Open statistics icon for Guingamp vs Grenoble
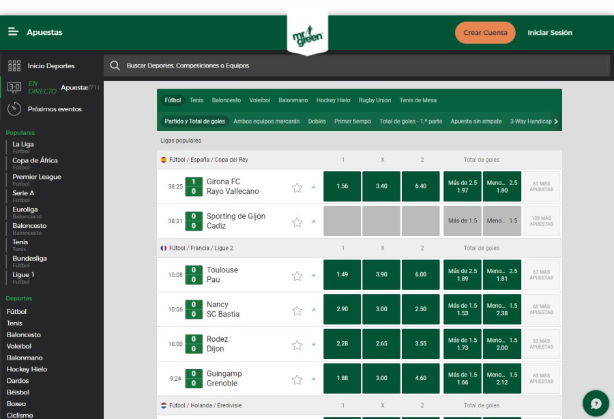Viewport: 614px width, 419px height. [x=314, y=379]
